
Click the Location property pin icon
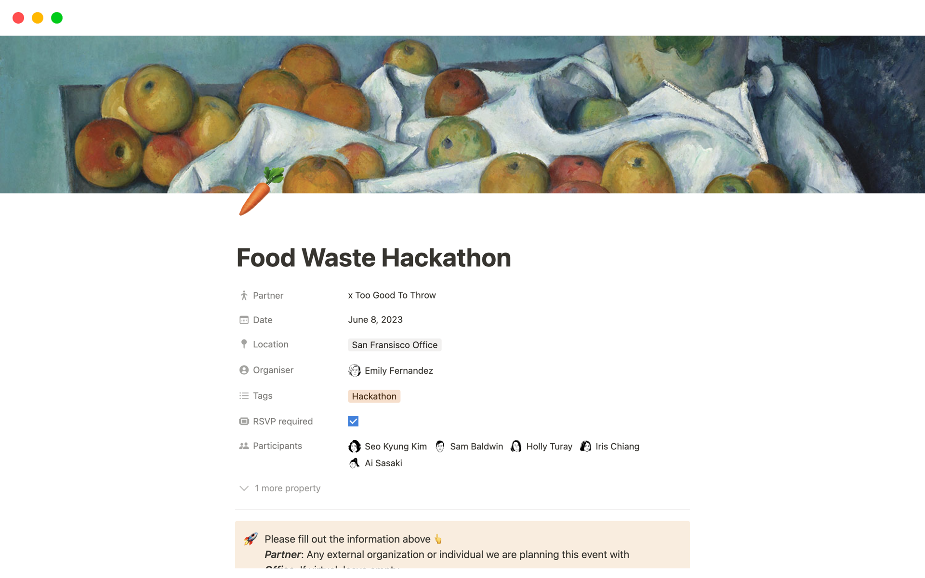tap(244, 344)
